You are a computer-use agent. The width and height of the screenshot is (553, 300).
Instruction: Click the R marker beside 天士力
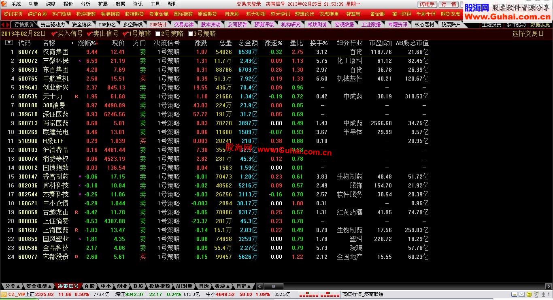click(x=77, y=97)
